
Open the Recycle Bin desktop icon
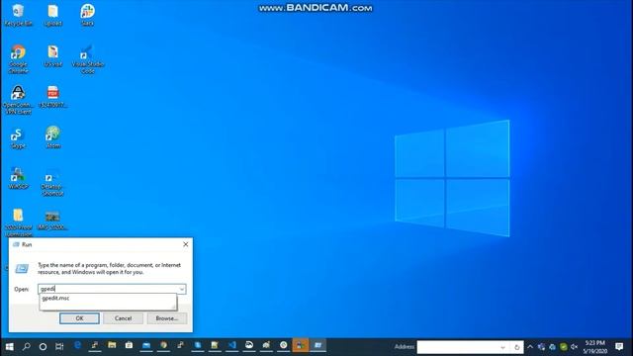point(18,16)
